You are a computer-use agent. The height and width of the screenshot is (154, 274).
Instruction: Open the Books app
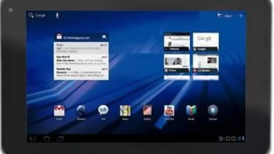click(191, 111)
